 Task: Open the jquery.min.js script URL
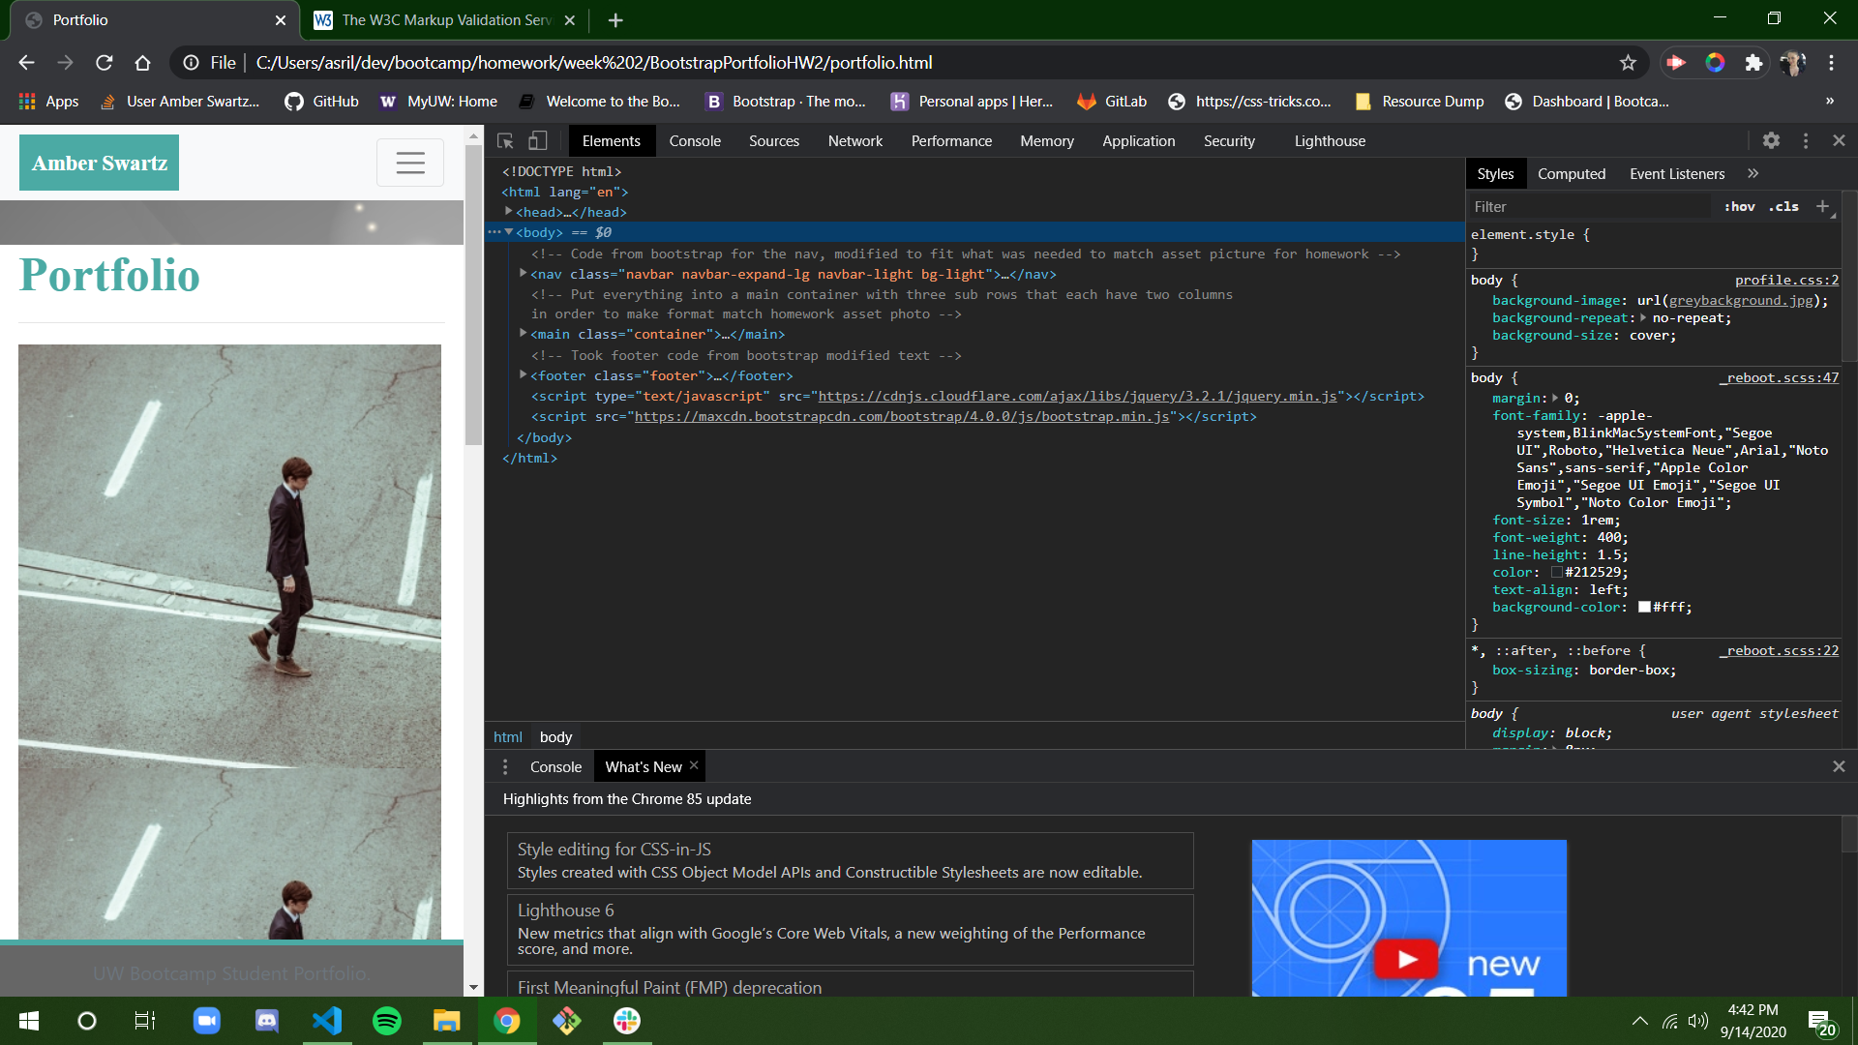(1077, 396)
